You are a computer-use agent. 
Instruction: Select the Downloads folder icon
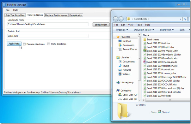click(x=120, y=45)
